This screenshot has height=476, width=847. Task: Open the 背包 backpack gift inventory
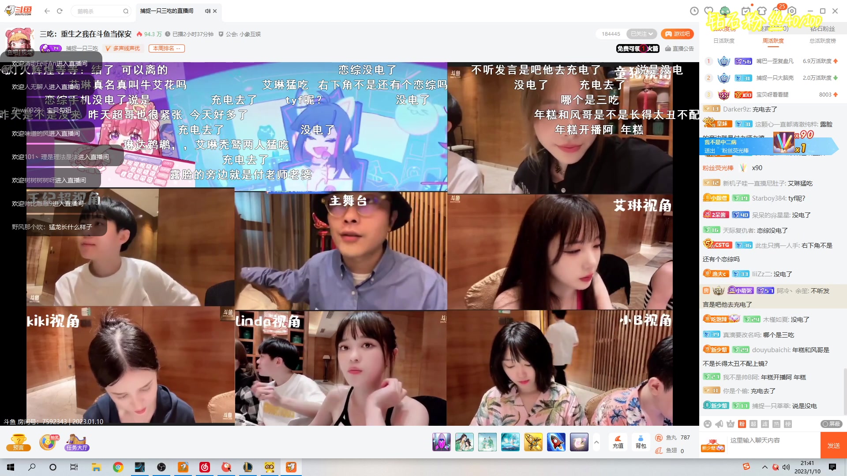641,442
